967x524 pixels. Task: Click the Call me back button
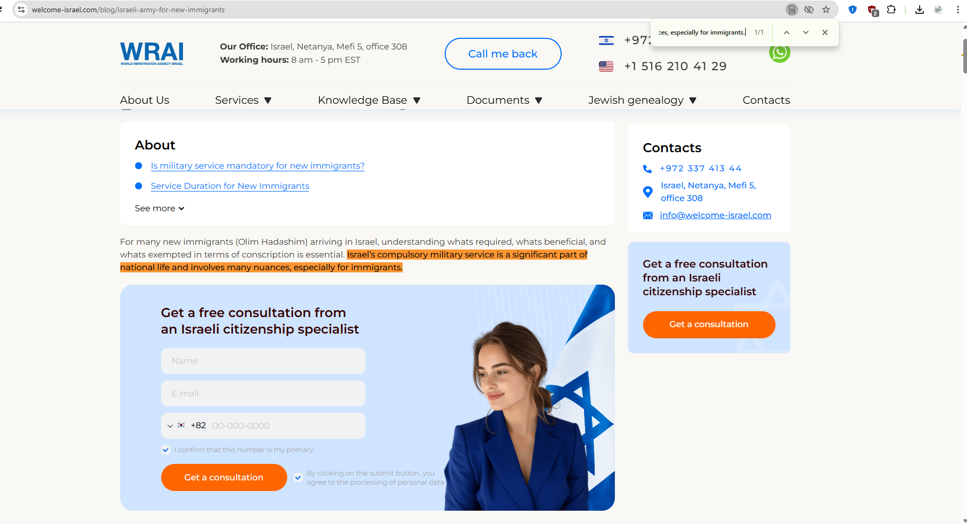tap(503, 54)
